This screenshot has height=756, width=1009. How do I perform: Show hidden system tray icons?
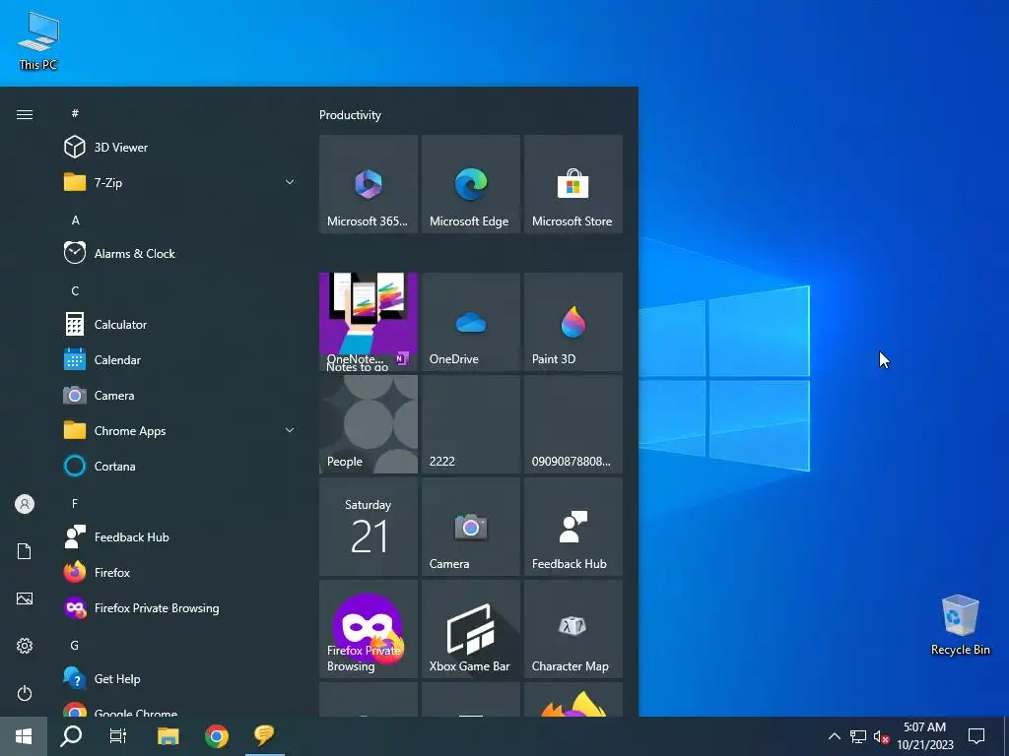pyautogui.click(x=834, y=736)
